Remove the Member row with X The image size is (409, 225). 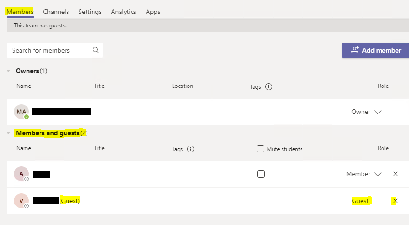click(x=396, y=174)
